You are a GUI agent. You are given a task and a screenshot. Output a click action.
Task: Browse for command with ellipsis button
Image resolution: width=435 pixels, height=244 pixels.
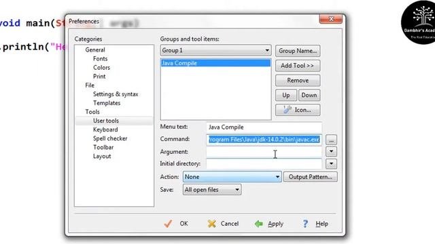click(x=331, y=140)
